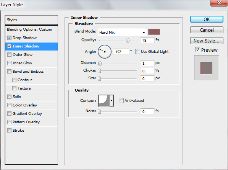Expand the Contour picker arrow

coord(112,101)
